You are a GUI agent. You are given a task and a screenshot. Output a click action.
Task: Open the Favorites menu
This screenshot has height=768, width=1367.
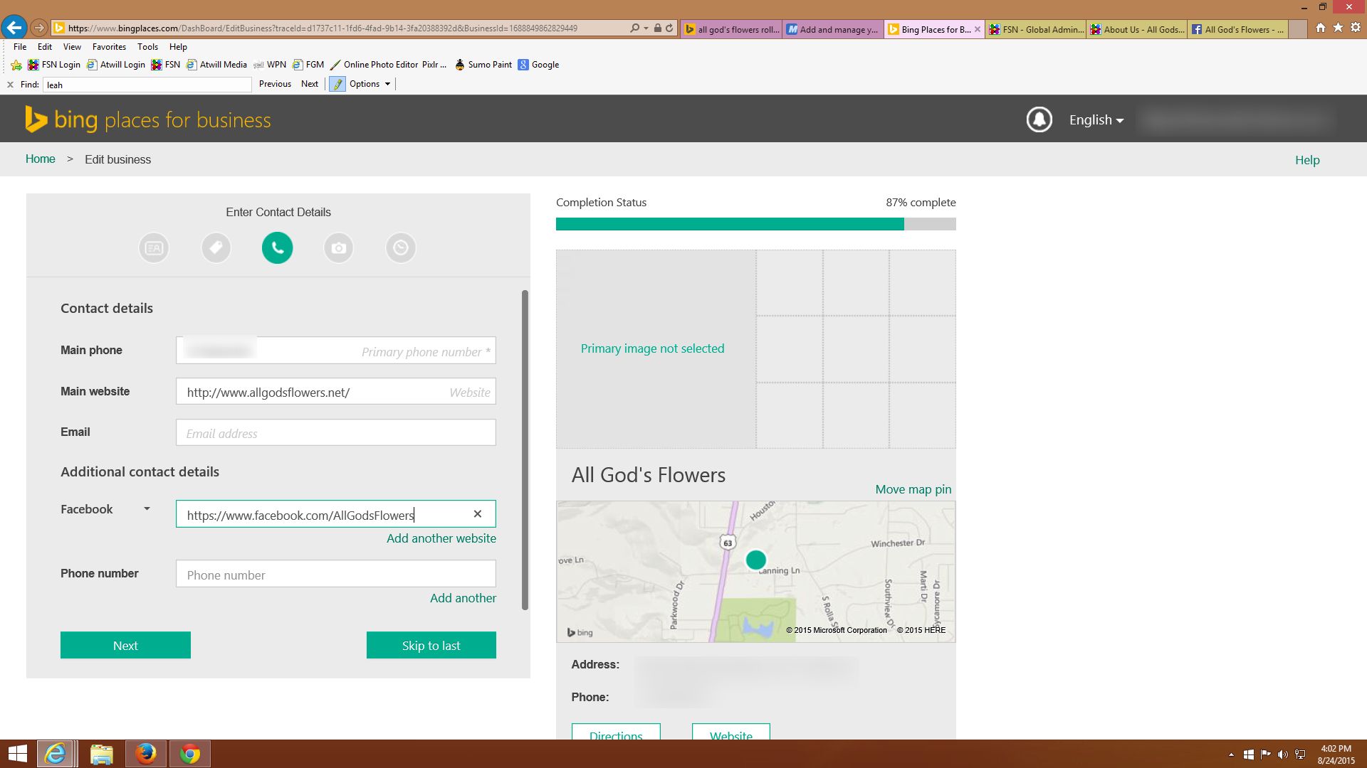[x=109, y=47]
